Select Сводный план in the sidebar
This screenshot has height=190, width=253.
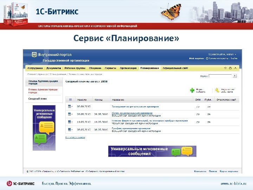38,99
